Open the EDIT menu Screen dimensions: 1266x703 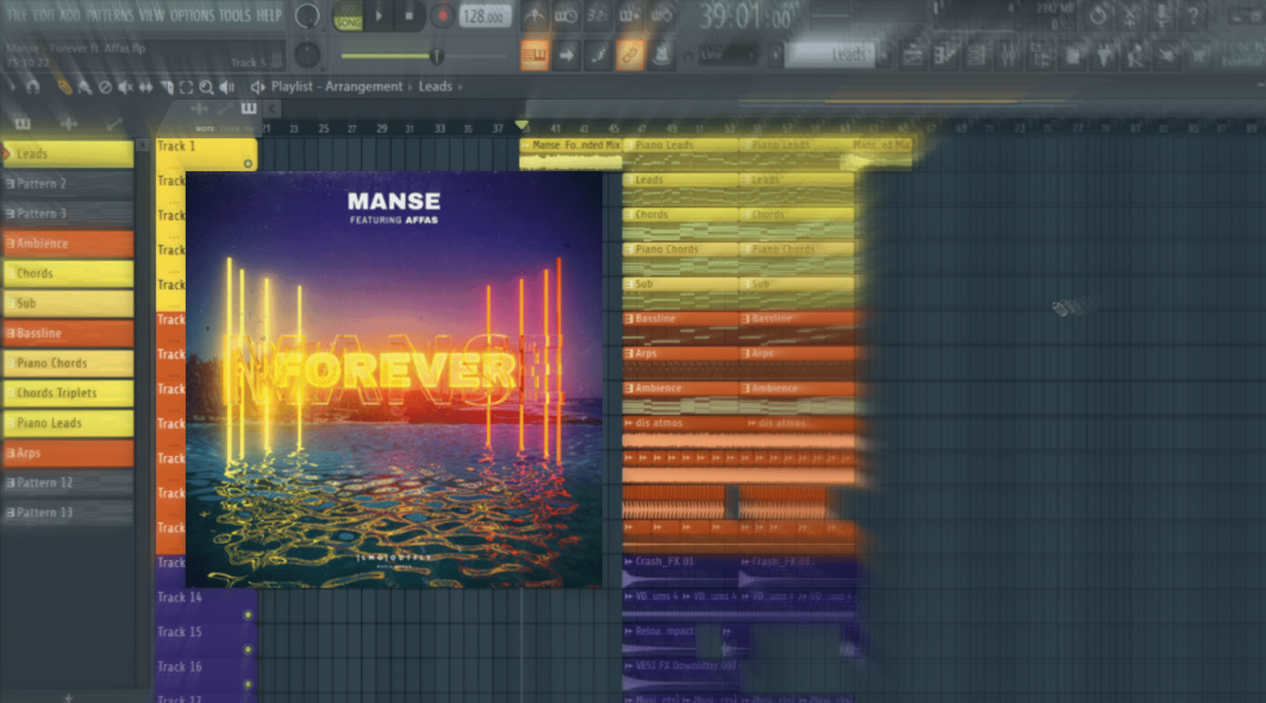[44, 15]
